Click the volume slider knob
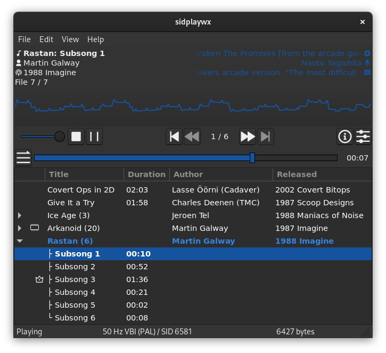 (59, 137)
